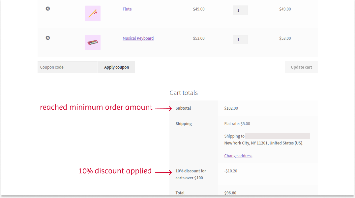Select the Musical Keyboard quantity field
355x198 pixels.
(x=240, y=39)
